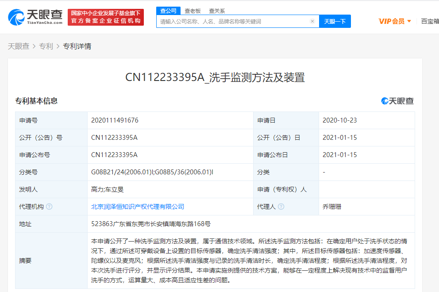The height and width of the screenshot is (292, 439).
Task: Go to 天眼查 home via breadcrumb
Action: click(x=19, y=46)
